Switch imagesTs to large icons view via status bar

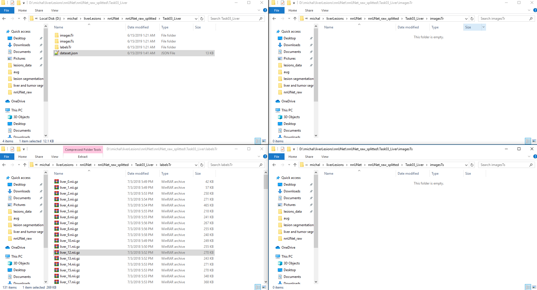534,287
